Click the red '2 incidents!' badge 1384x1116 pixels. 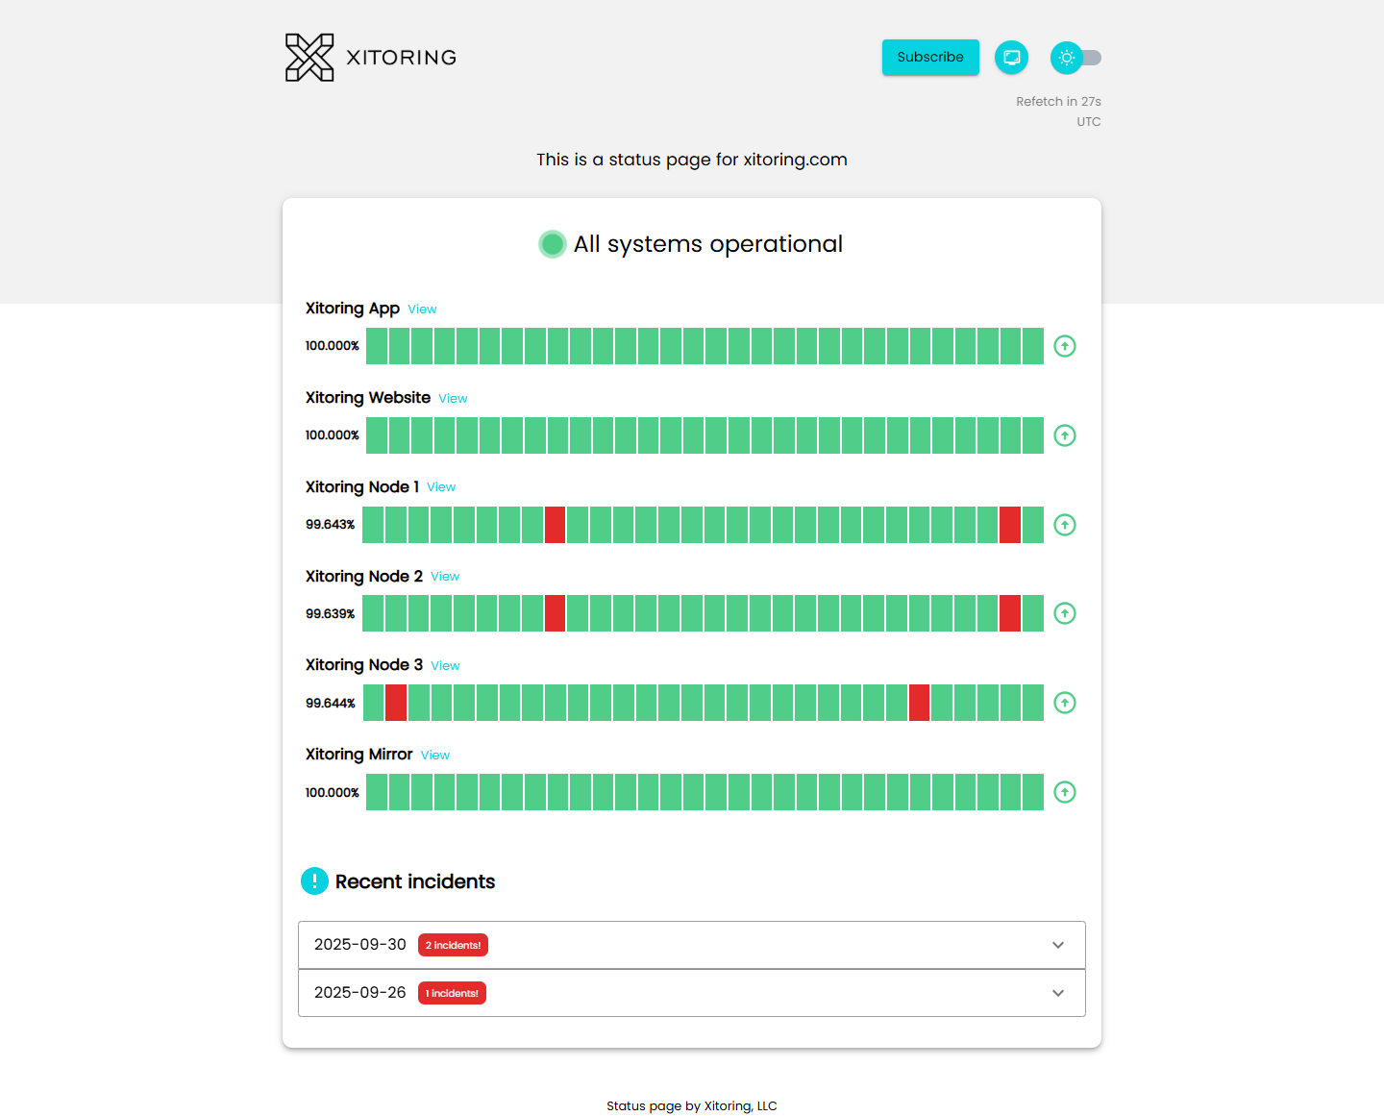click(x=453, y=945)
